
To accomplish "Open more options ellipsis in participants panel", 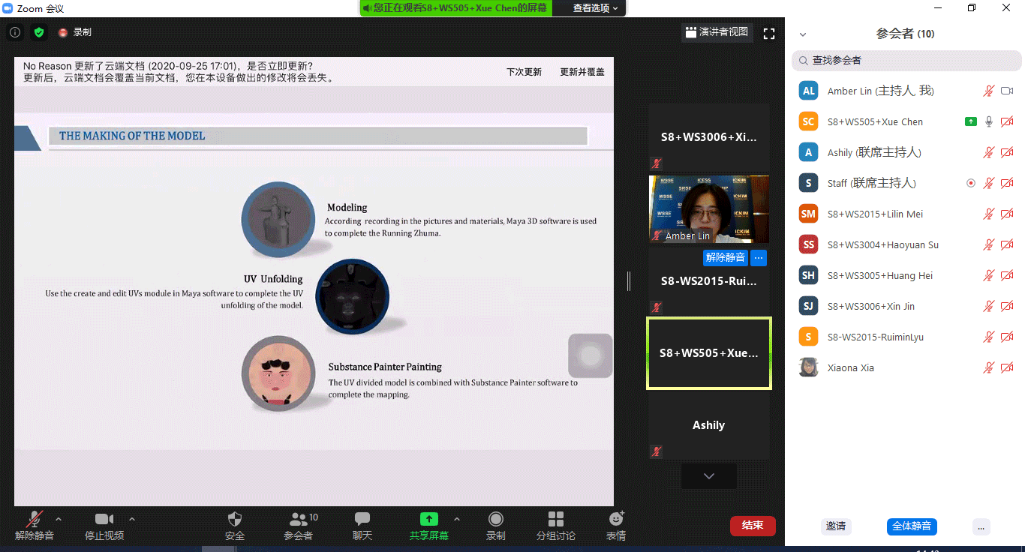I will (x=981, y=526).
